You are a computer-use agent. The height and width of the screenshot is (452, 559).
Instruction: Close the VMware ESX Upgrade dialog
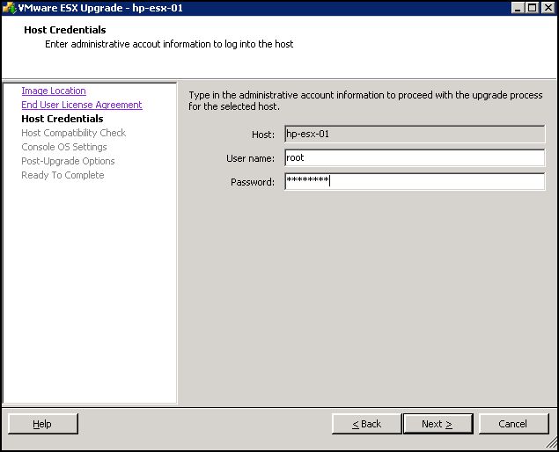[x=547, y=8]
